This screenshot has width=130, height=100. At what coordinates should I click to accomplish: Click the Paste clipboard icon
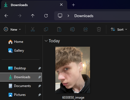(59, 29)
